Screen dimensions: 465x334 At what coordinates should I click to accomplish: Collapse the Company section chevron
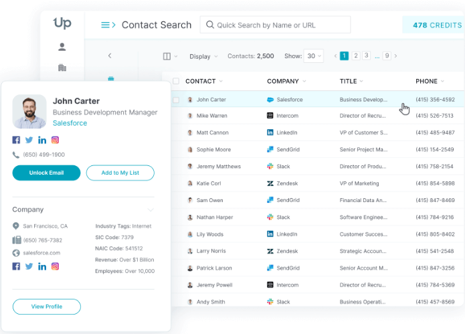point(151,210)
